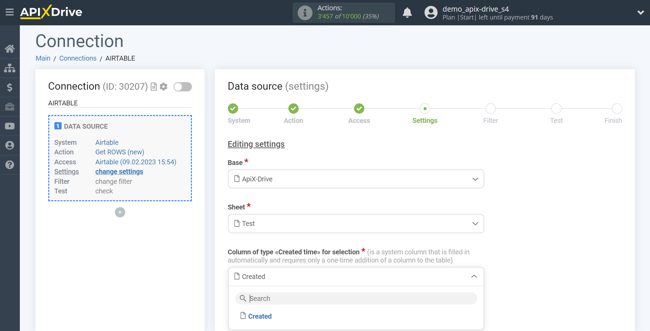Select the Created option in list
Image resolution: width=650 pixels, height=331 pixels.
tap(260, 316)
